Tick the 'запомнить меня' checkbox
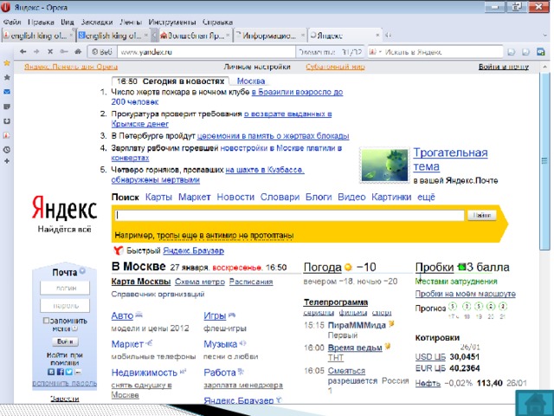The height and width of the screenshot is (416, 554). [x=46, y=321]
